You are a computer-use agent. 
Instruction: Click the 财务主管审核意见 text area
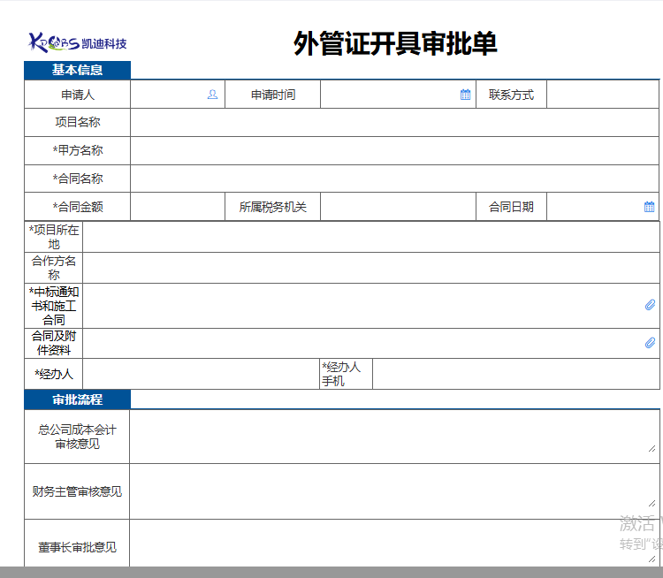tap(394, 491)
